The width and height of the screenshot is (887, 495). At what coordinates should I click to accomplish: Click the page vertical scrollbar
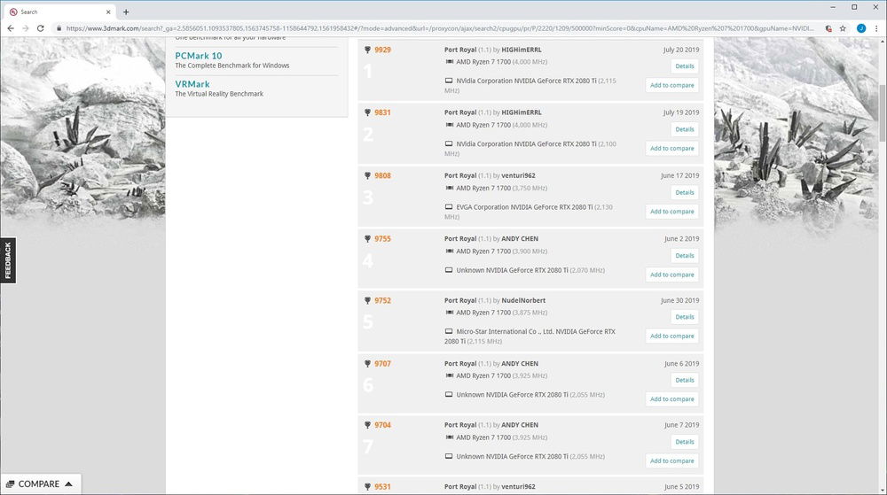pos(882,266)
